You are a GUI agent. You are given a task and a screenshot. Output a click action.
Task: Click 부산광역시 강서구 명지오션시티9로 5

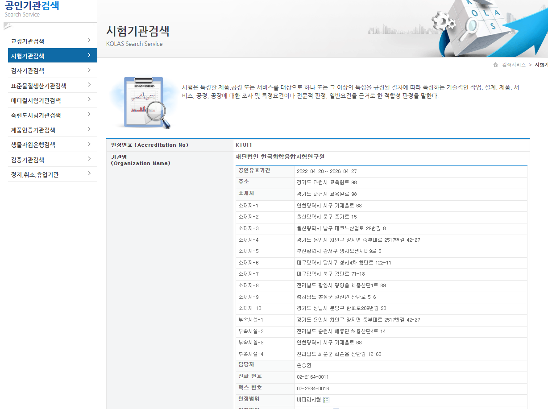[x=339, y=251]
